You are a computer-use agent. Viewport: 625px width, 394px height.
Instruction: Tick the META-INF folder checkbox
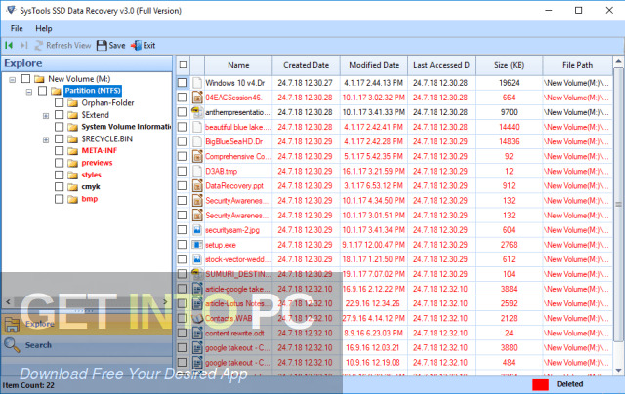coord(59,151)
